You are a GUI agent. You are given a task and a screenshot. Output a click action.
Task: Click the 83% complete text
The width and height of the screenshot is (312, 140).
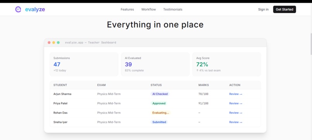134,71
